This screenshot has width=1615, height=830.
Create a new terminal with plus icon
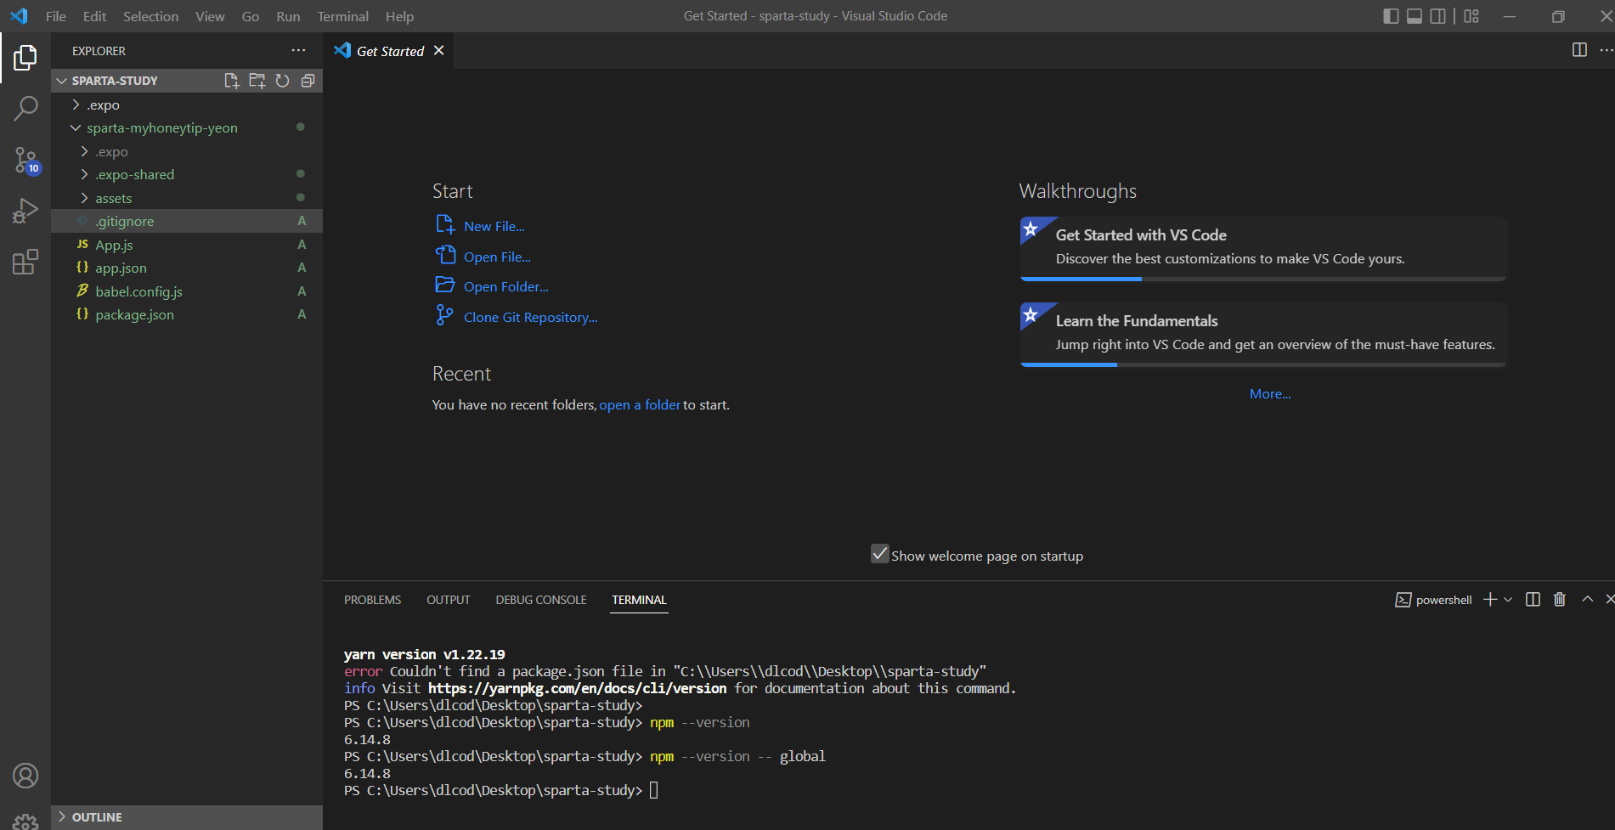1490,600
